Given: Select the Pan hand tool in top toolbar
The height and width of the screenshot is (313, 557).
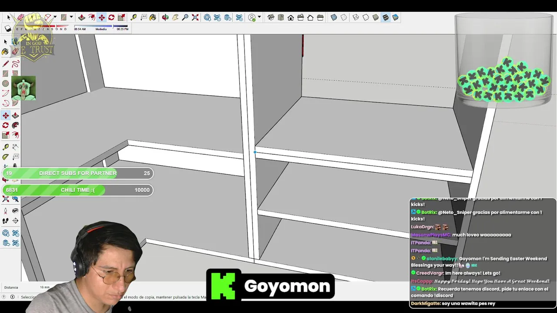Looking at the screenshot, I should (x=175, y=17).
